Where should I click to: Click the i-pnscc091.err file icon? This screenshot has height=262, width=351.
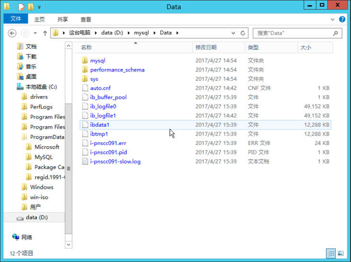click(x=85, y=143)
